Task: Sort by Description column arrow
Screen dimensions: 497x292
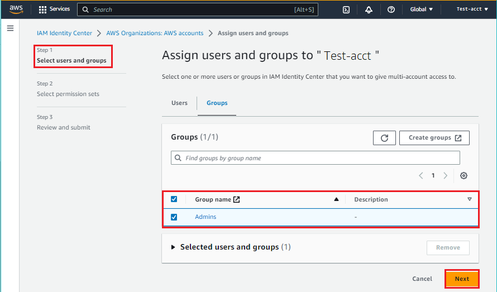Action: (x=470, y=199)
